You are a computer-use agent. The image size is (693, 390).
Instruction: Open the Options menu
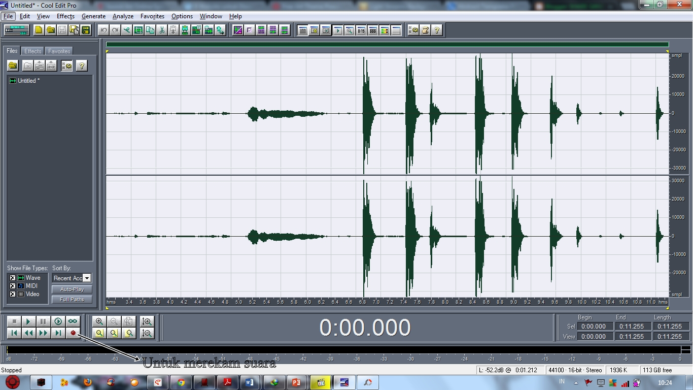coord(182,16)
